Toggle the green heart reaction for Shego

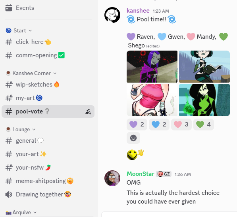point(203,125)
